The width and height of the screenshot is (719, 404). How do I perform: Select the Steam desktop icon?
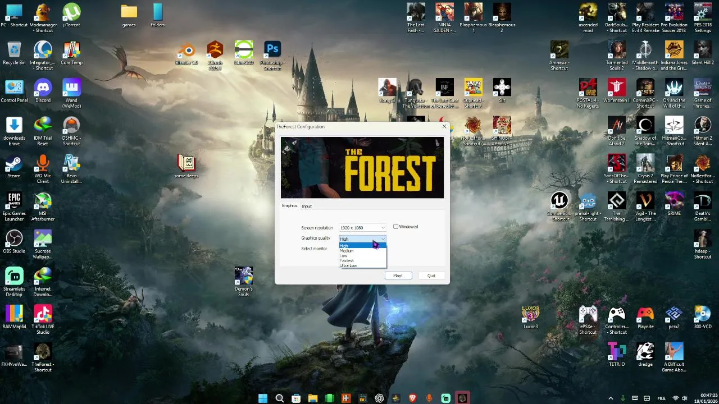point(14,167)
